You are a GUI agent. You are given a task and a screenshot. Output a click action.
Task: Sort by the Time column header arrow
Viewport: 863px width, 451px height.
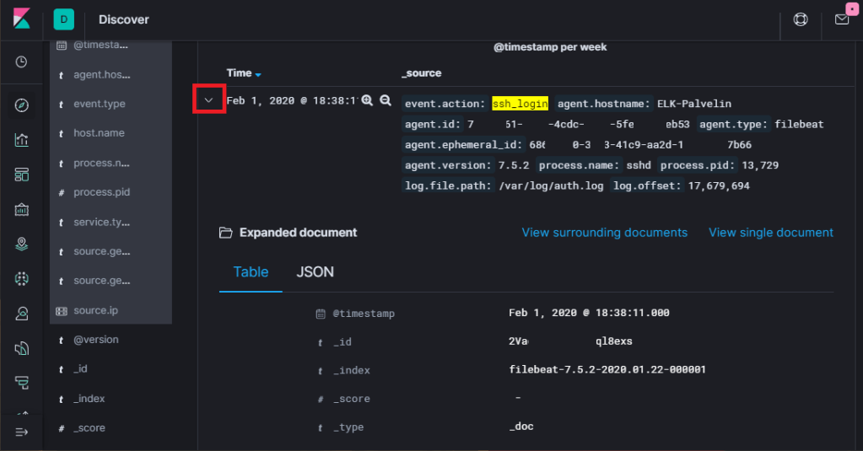pos(258,74)
